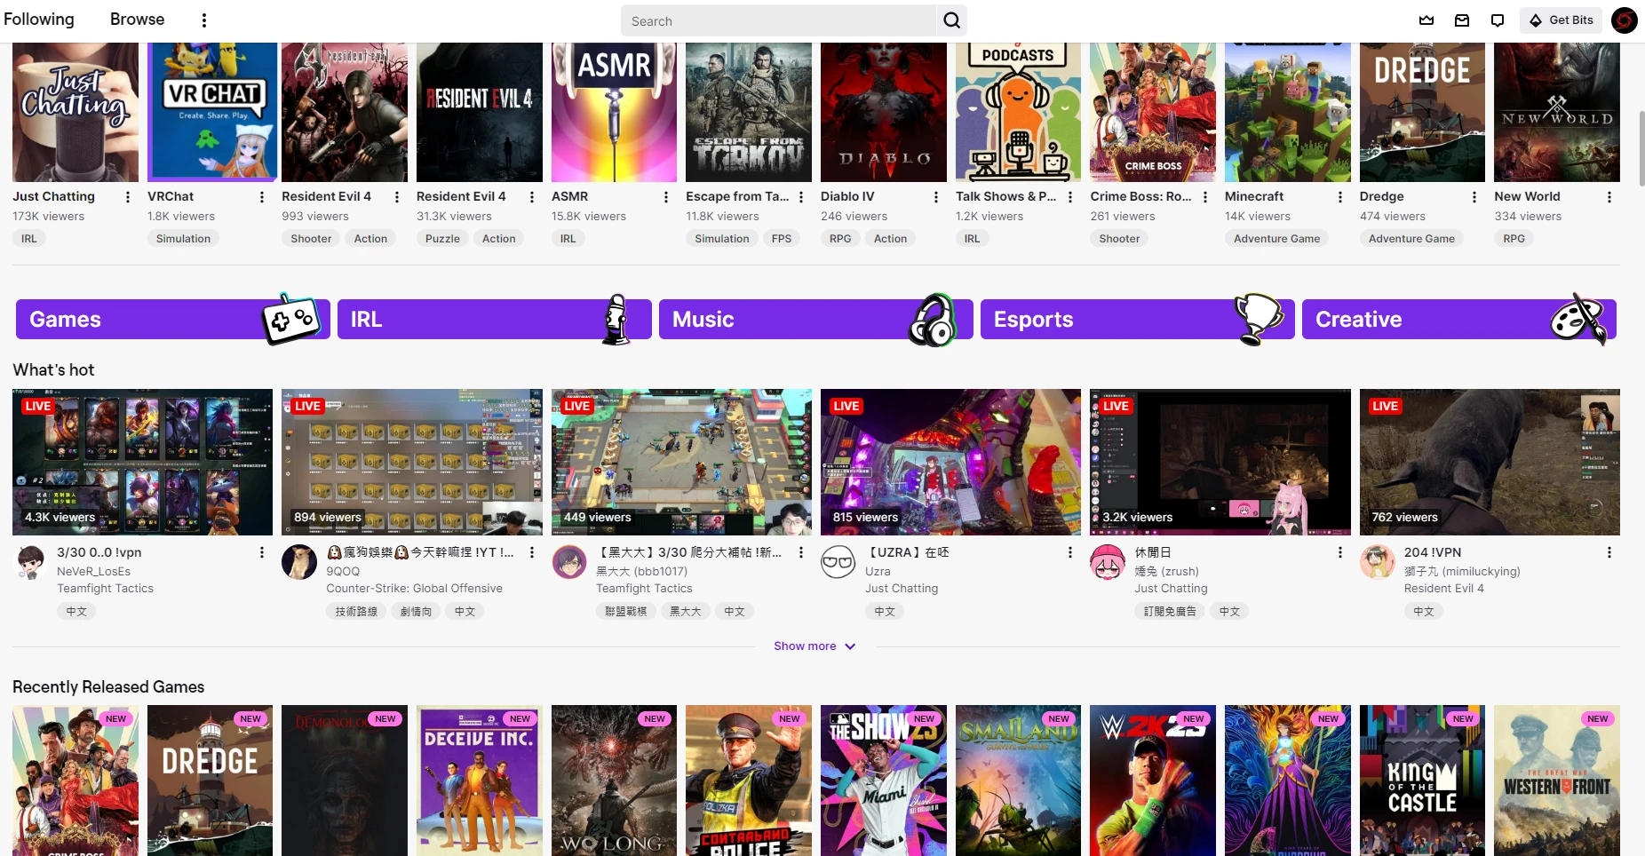Open Counter-Strike: Global Offensive game link
The height and width of the screenshot is (856, 1645).
(x=414, y=589)
